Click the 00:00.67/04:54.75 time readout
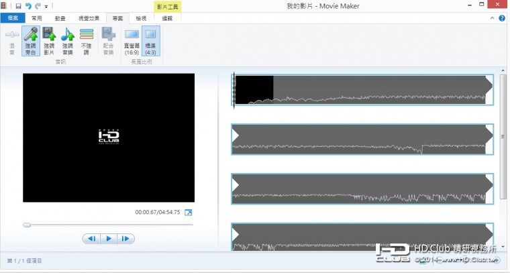The width and height of the screenshot is (510, 273). pyautogui.click(x=158, y=212)
